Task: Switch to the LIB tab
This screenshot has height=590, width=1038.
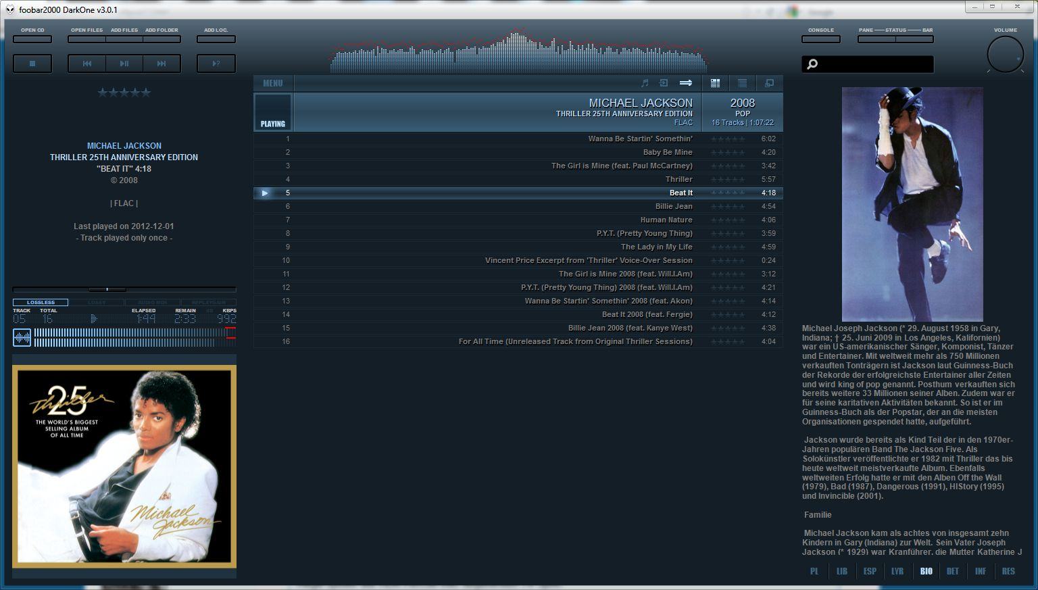Action: (x=842, y=571)
